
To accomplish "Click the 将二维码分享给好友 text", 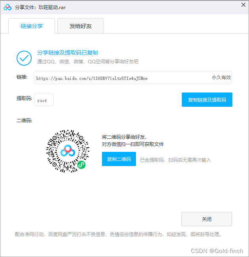I will coord(124,137).
